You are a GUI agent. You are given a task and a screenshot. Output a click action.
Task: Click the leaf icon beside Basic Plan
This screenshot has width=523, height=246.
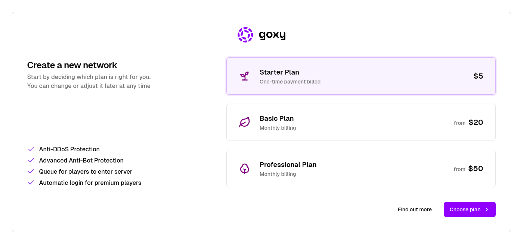tap(244, 122)
